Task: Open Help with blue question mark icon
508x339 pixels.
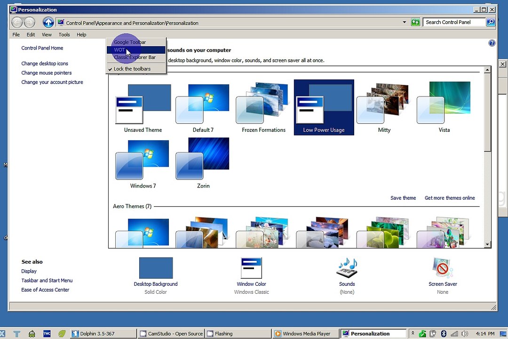Action: coord(492,43)
